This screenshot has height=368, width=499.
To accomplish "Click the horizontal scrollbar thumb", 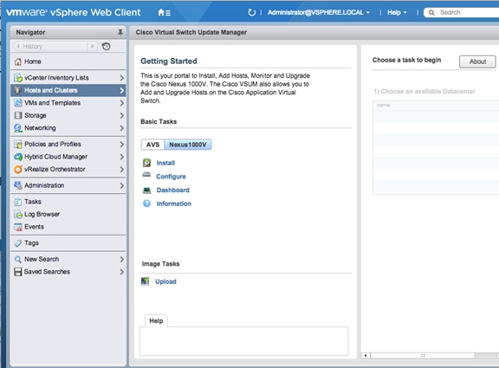I will tap(423, 355).
